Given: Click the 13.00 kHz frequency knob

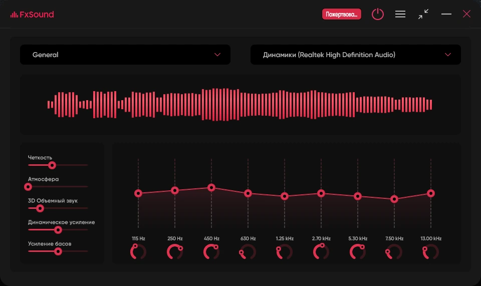Looking at the screenshot, I should [431, 251].
